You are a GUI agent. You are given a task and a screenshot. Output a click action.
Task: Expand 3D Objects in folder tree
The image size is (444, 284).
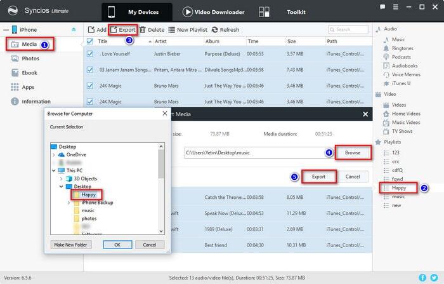click(61, 179)
